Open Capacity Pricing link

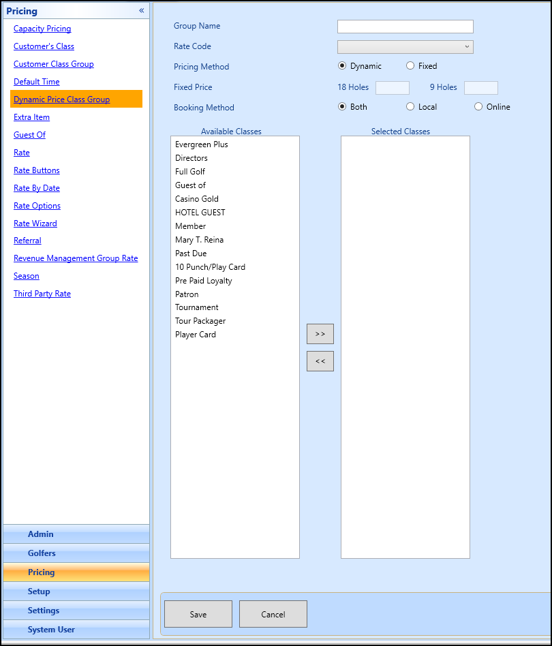pyautogui.click(x=42, y=29)
